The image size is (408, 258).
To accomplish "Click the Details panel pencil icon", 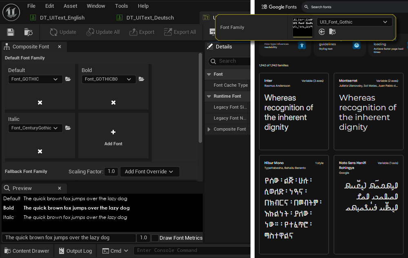I will click(x=210, y=46).
